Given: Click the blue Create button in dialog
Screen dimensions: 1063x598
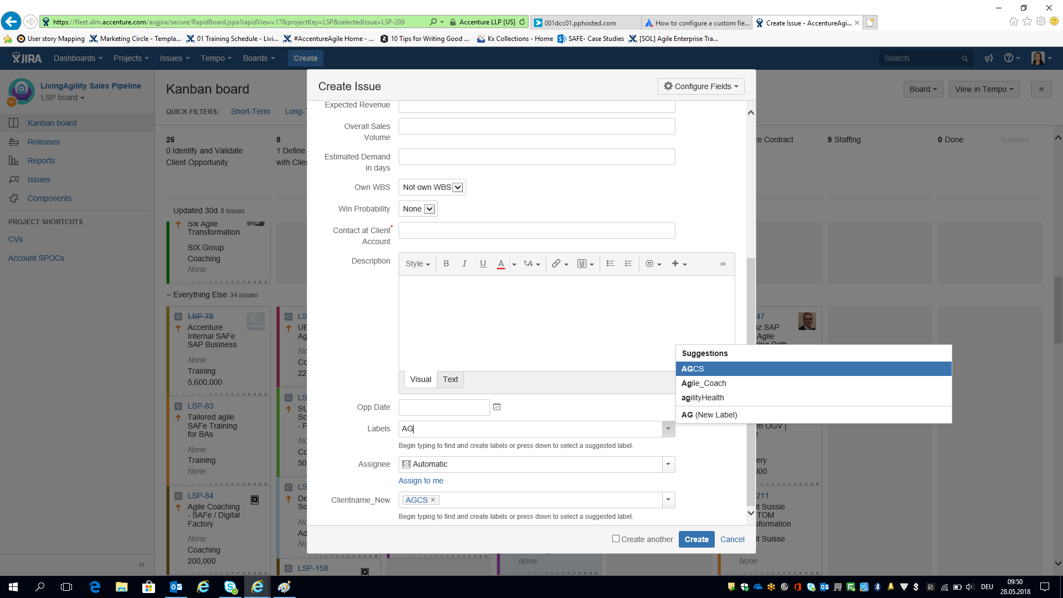Looking at the screenshot, I should (x=696, y=539).
